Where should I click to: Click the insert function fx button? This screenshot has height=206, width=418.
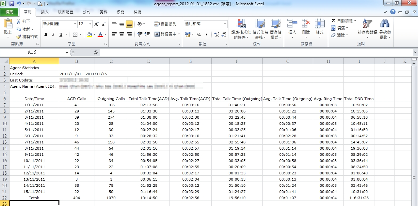coord(96,52)
